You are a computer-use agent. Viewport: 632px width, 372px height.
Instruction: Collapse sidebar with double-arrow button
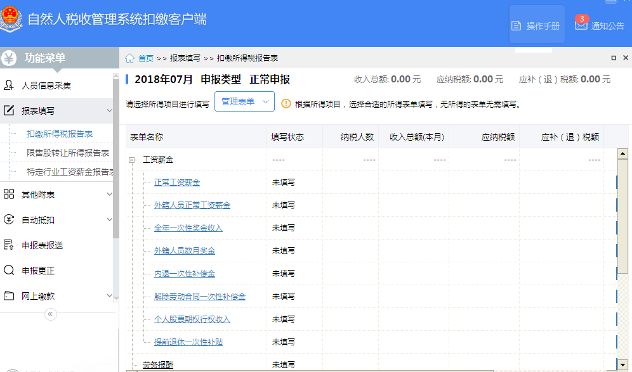click(x=51, y=314)
